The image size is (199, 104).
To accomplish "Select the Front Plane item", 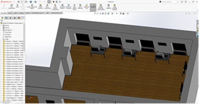I will pos(8,32).
